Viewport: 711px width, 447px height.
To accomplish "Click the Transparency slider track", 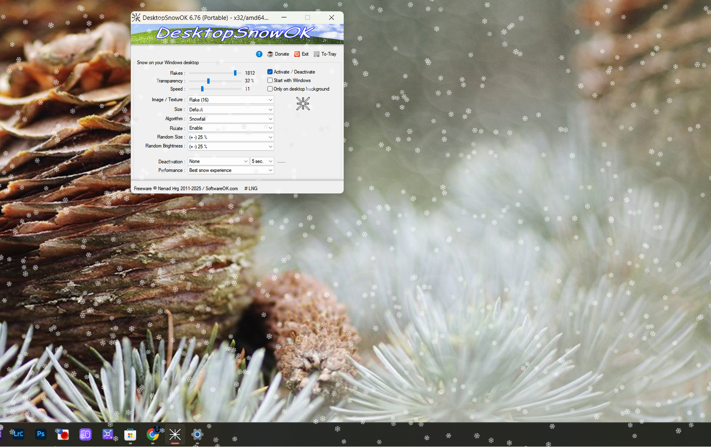I will [215, 81].
